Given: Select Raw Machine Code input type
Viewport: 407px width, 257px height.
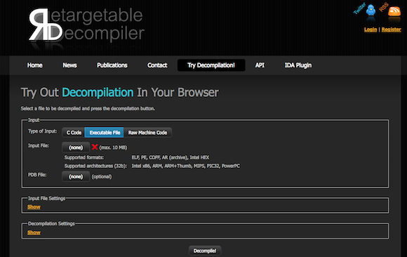Looking at the screenshot, I should coord(147,133).
